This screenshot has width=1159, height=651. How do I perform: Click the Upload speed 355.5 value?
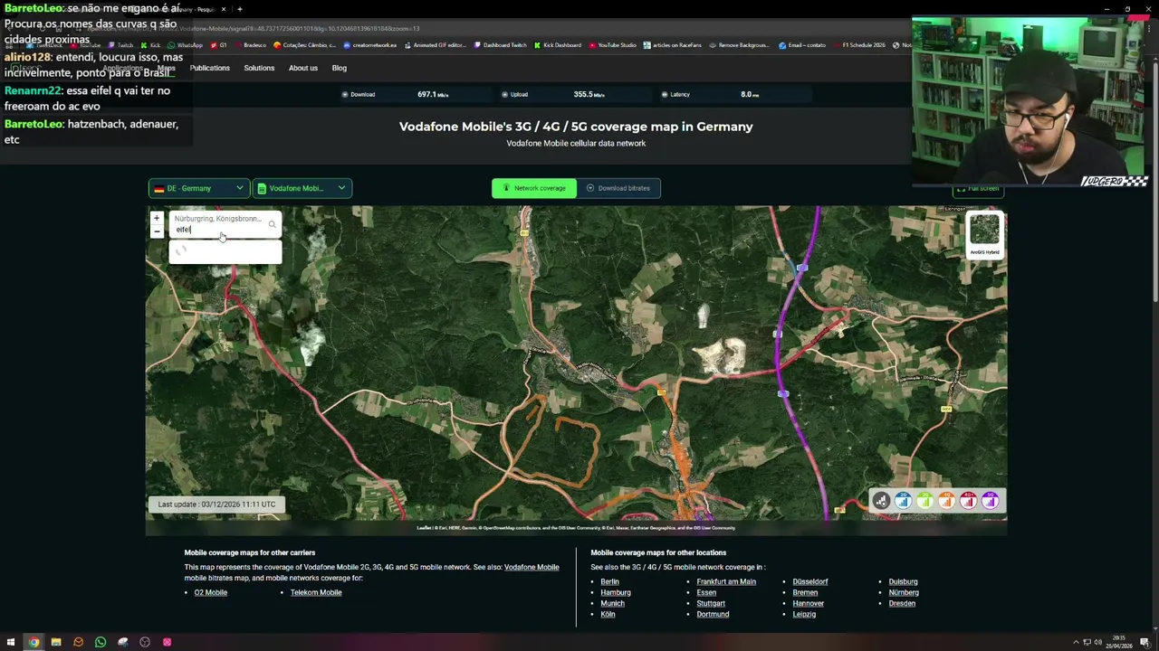pyautogui.click(x=589, y=94)
